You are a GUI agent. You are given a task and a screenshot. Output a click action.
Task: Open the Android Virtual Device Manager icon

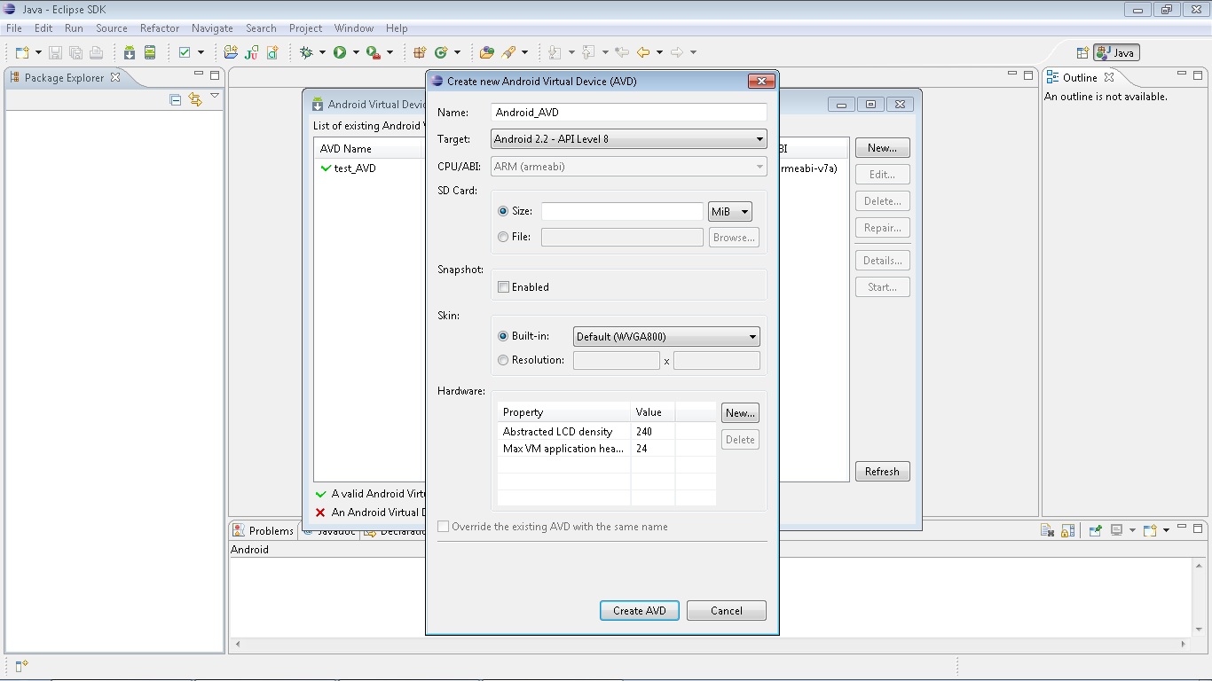tap(150, 52)
